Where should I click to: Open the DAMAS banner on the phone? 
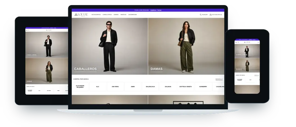(x=247, y=65)
